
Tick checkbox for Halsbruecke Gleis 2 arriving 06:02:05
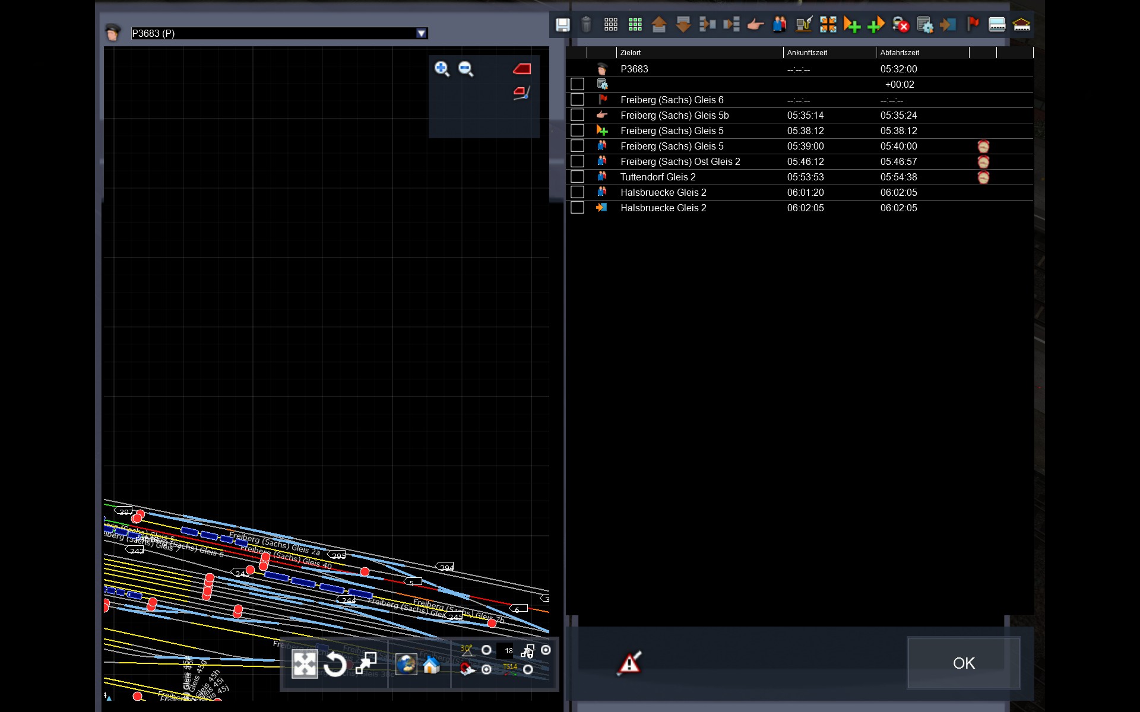[577, 208]
